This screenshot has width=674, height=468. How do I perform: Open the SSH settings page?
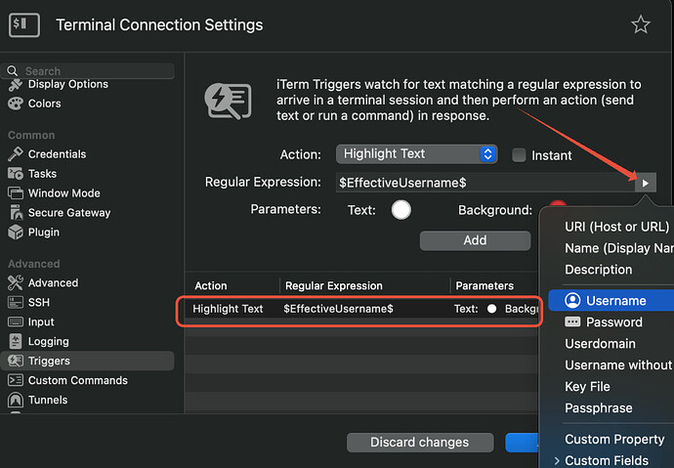(x=39, y=303)
